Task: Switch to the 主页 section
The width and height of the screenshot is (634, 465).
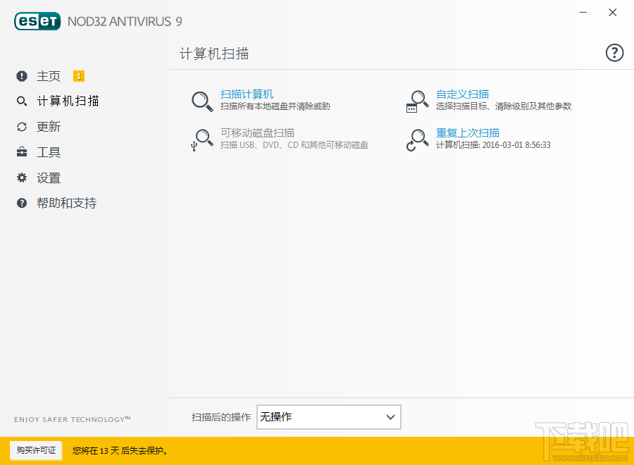Action: pyautogui.click(x=48, y=76)
